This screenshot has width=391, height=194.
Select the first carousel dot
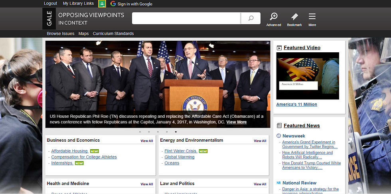click(x=140, y=132)
